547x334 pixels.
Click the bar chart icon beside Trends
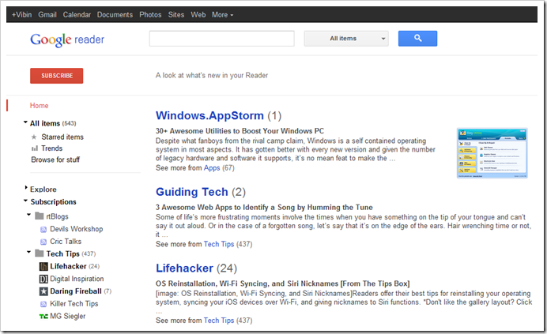(x=35, y=148)
